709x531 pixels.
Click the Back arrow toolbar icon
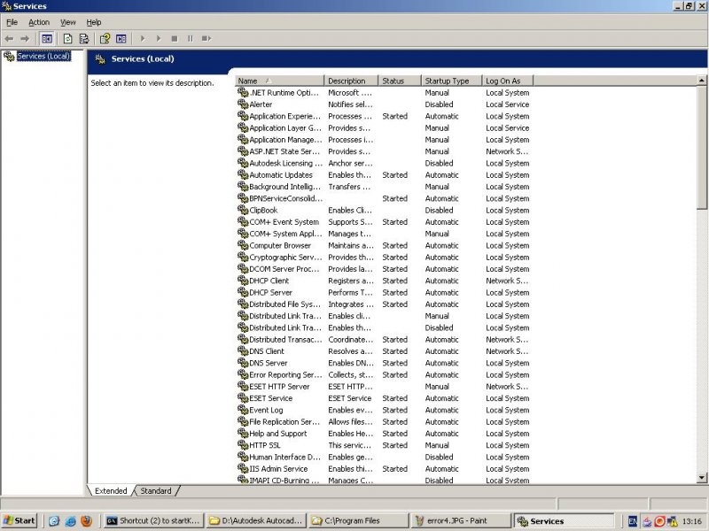coord(9,39)
